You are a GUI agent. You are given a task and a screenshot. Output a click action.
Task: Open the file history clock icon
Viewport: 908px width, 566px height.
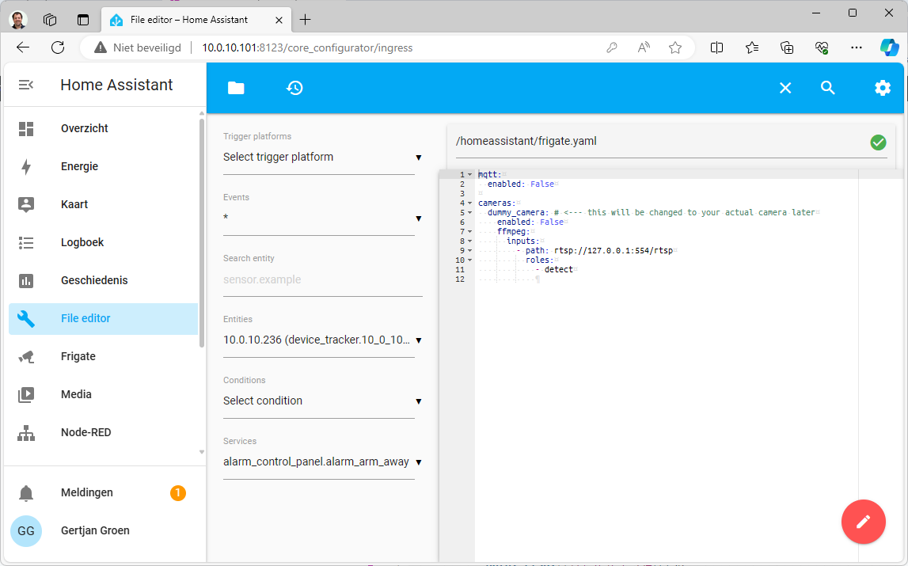point(294,88)
